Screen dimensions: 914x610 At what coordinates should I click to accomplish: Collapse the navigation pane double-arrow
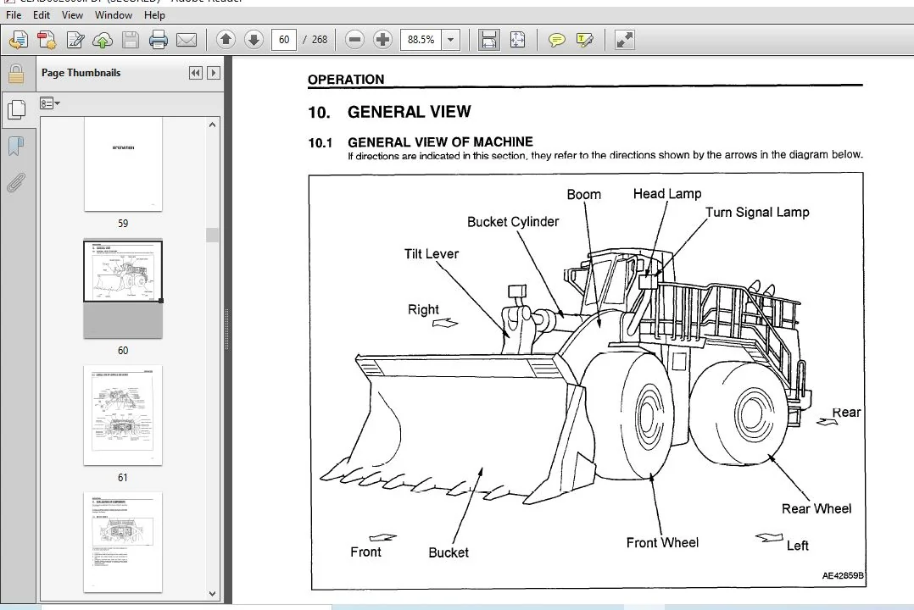(x=195, y=73)
